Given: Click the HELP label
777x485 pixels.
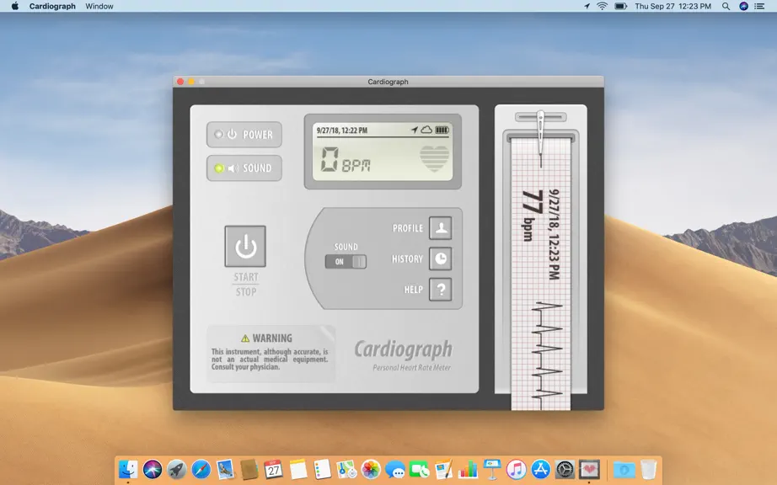Looking at the screenshot, I should coord(413,290).
